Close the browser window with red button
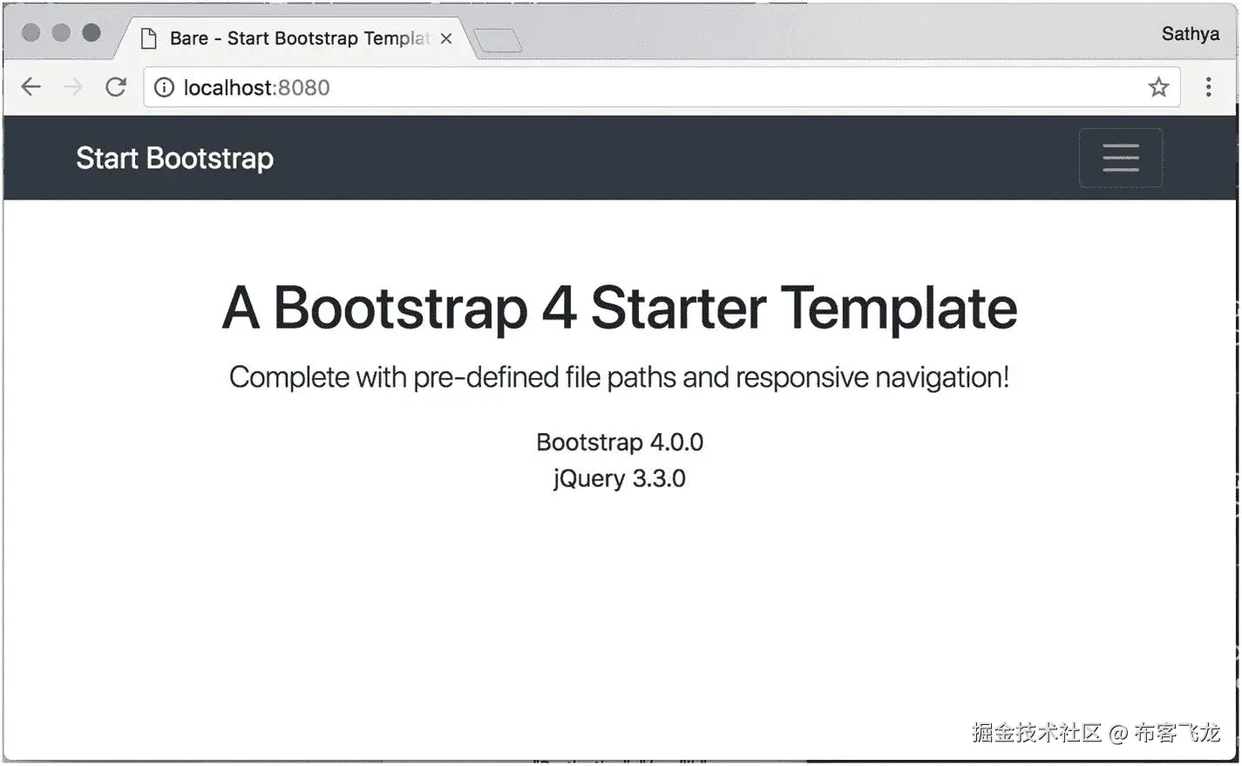The width and height of the screenshot is (1242, 766). [31, 33]
